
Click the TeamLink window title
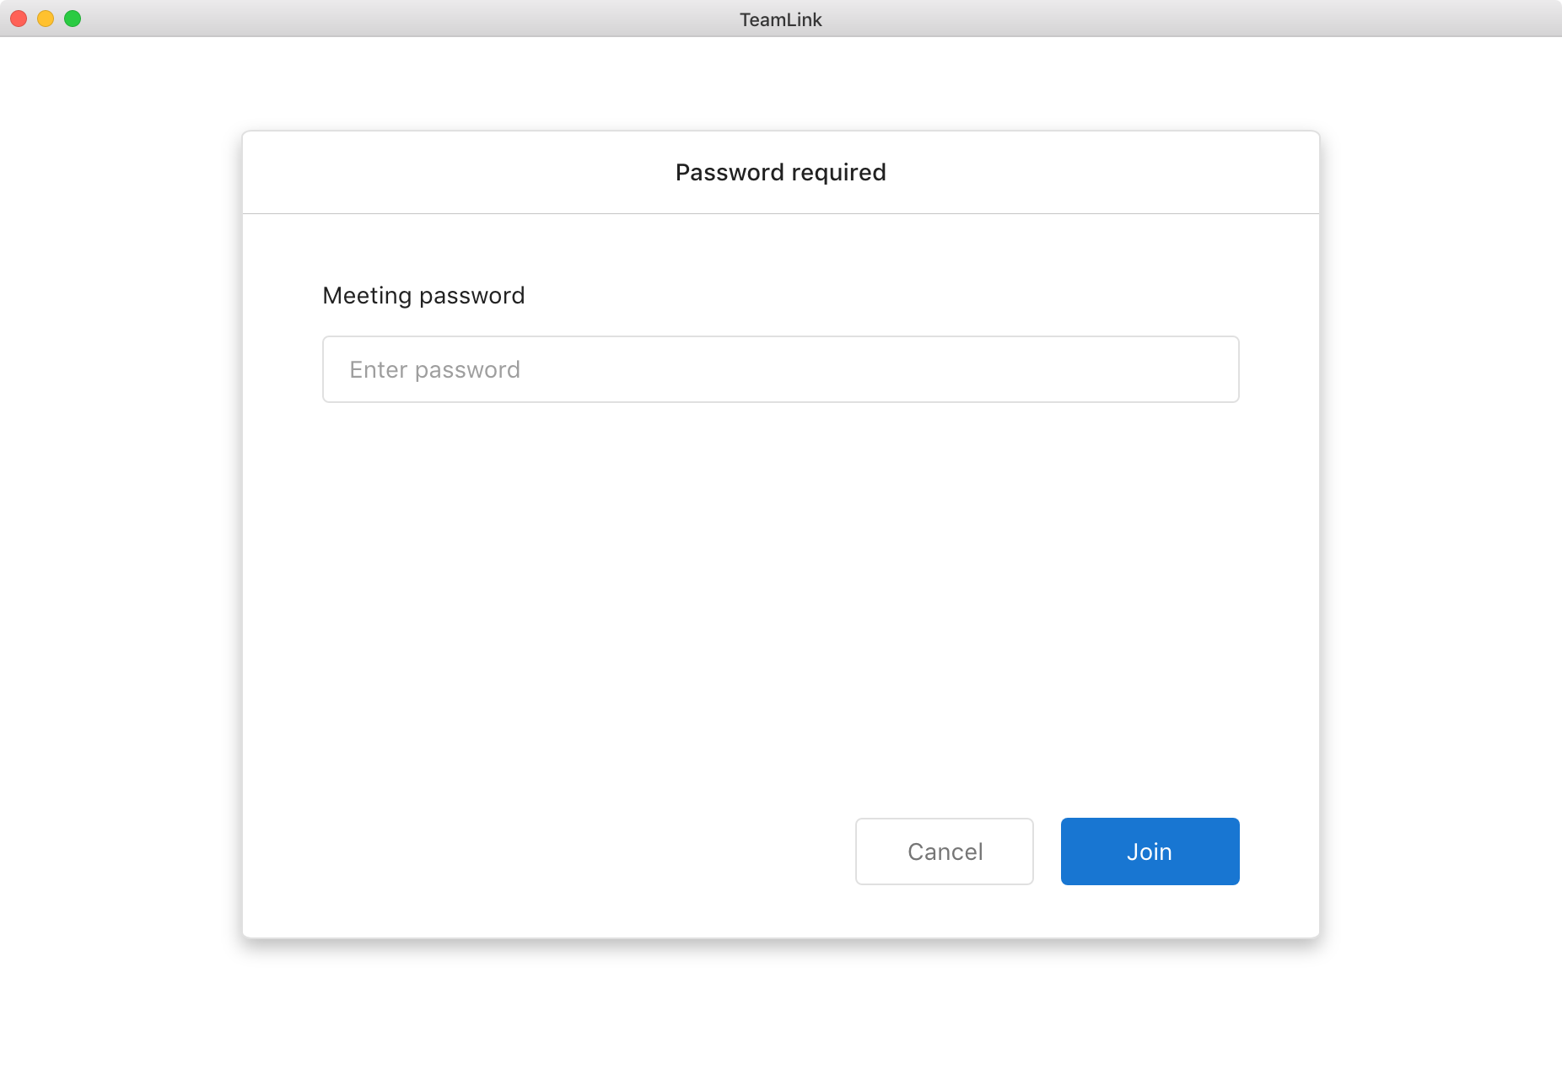point(780,19)
